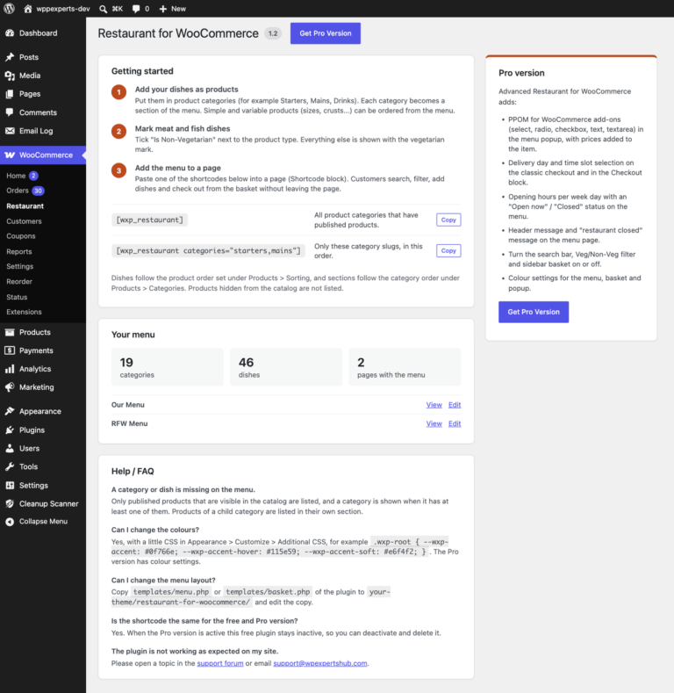This screenshot has width=674, height=693.
Task: Click the Cleanup Scanner icon
Action: [x=10, y=504]
